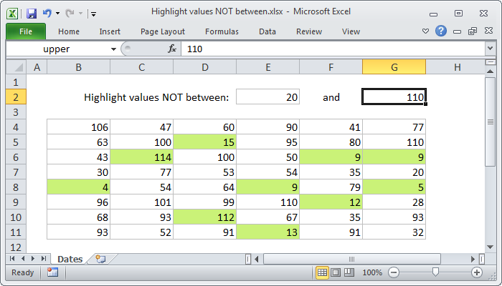Click the macro recording icon in status bar
This screenshot has width=502, height=286.
point(52,272)
